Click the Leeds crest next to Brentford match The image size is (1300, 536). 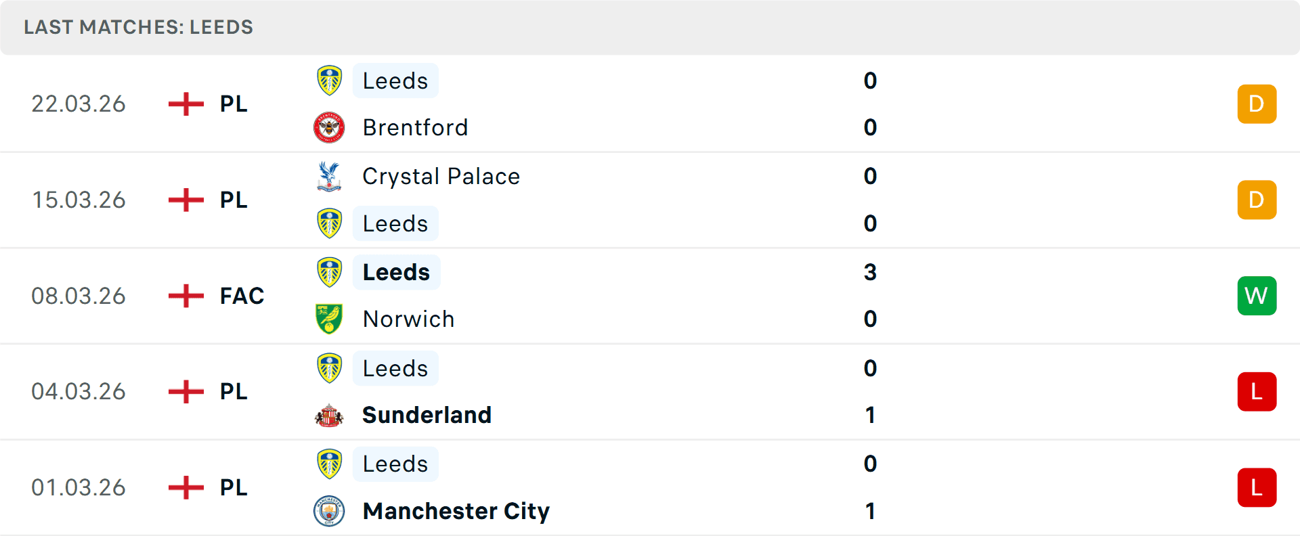pyautogui.click(x=329, y=80)
